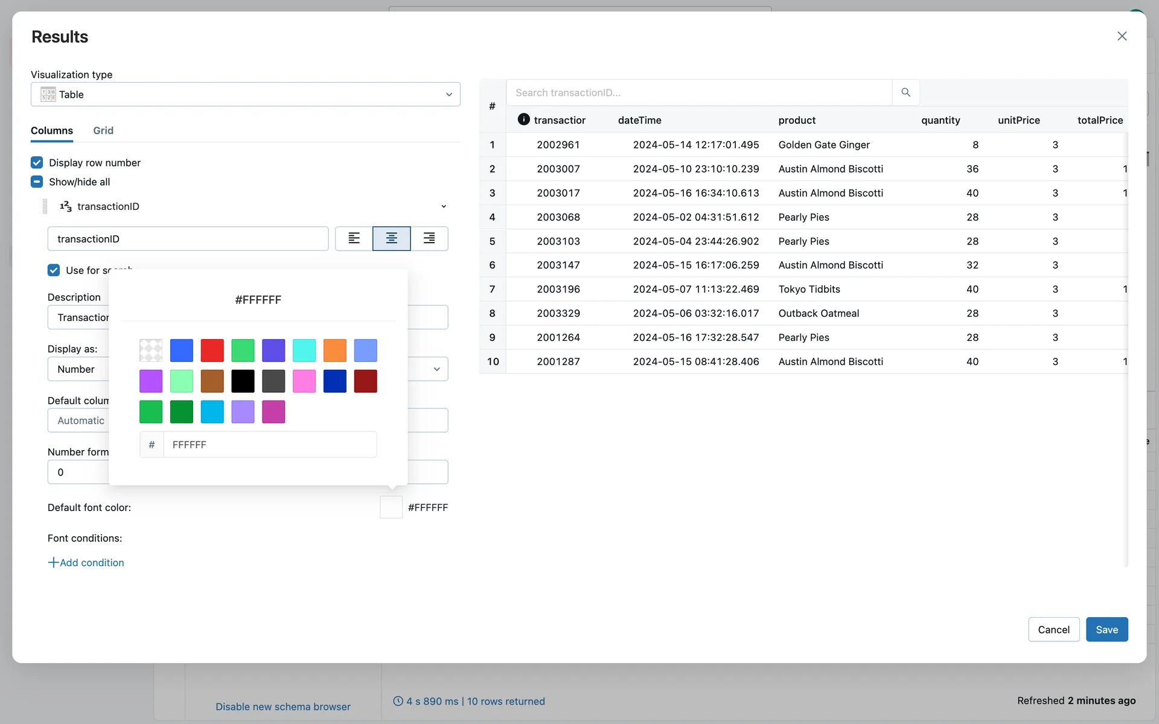
Task: Select the center-align text icon
Action: [391, 238]
